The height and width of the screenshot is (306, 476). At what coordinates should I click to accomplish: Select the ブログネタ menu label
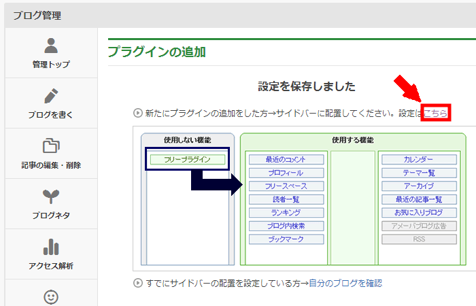click(51, 216)
